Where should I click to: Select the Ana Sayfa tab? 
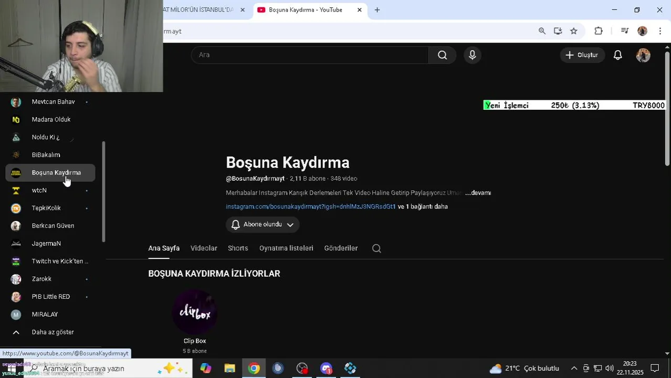(x=164, y=248)
